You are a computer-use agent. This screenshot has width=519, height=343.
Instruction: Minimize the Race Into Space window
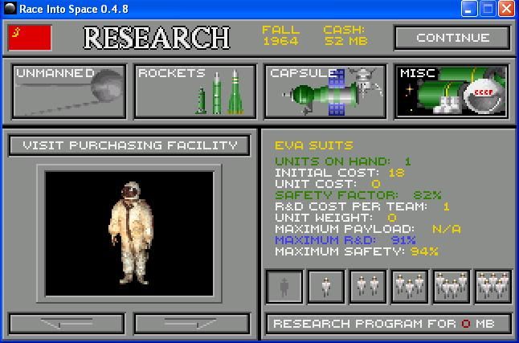pos(469,8)
